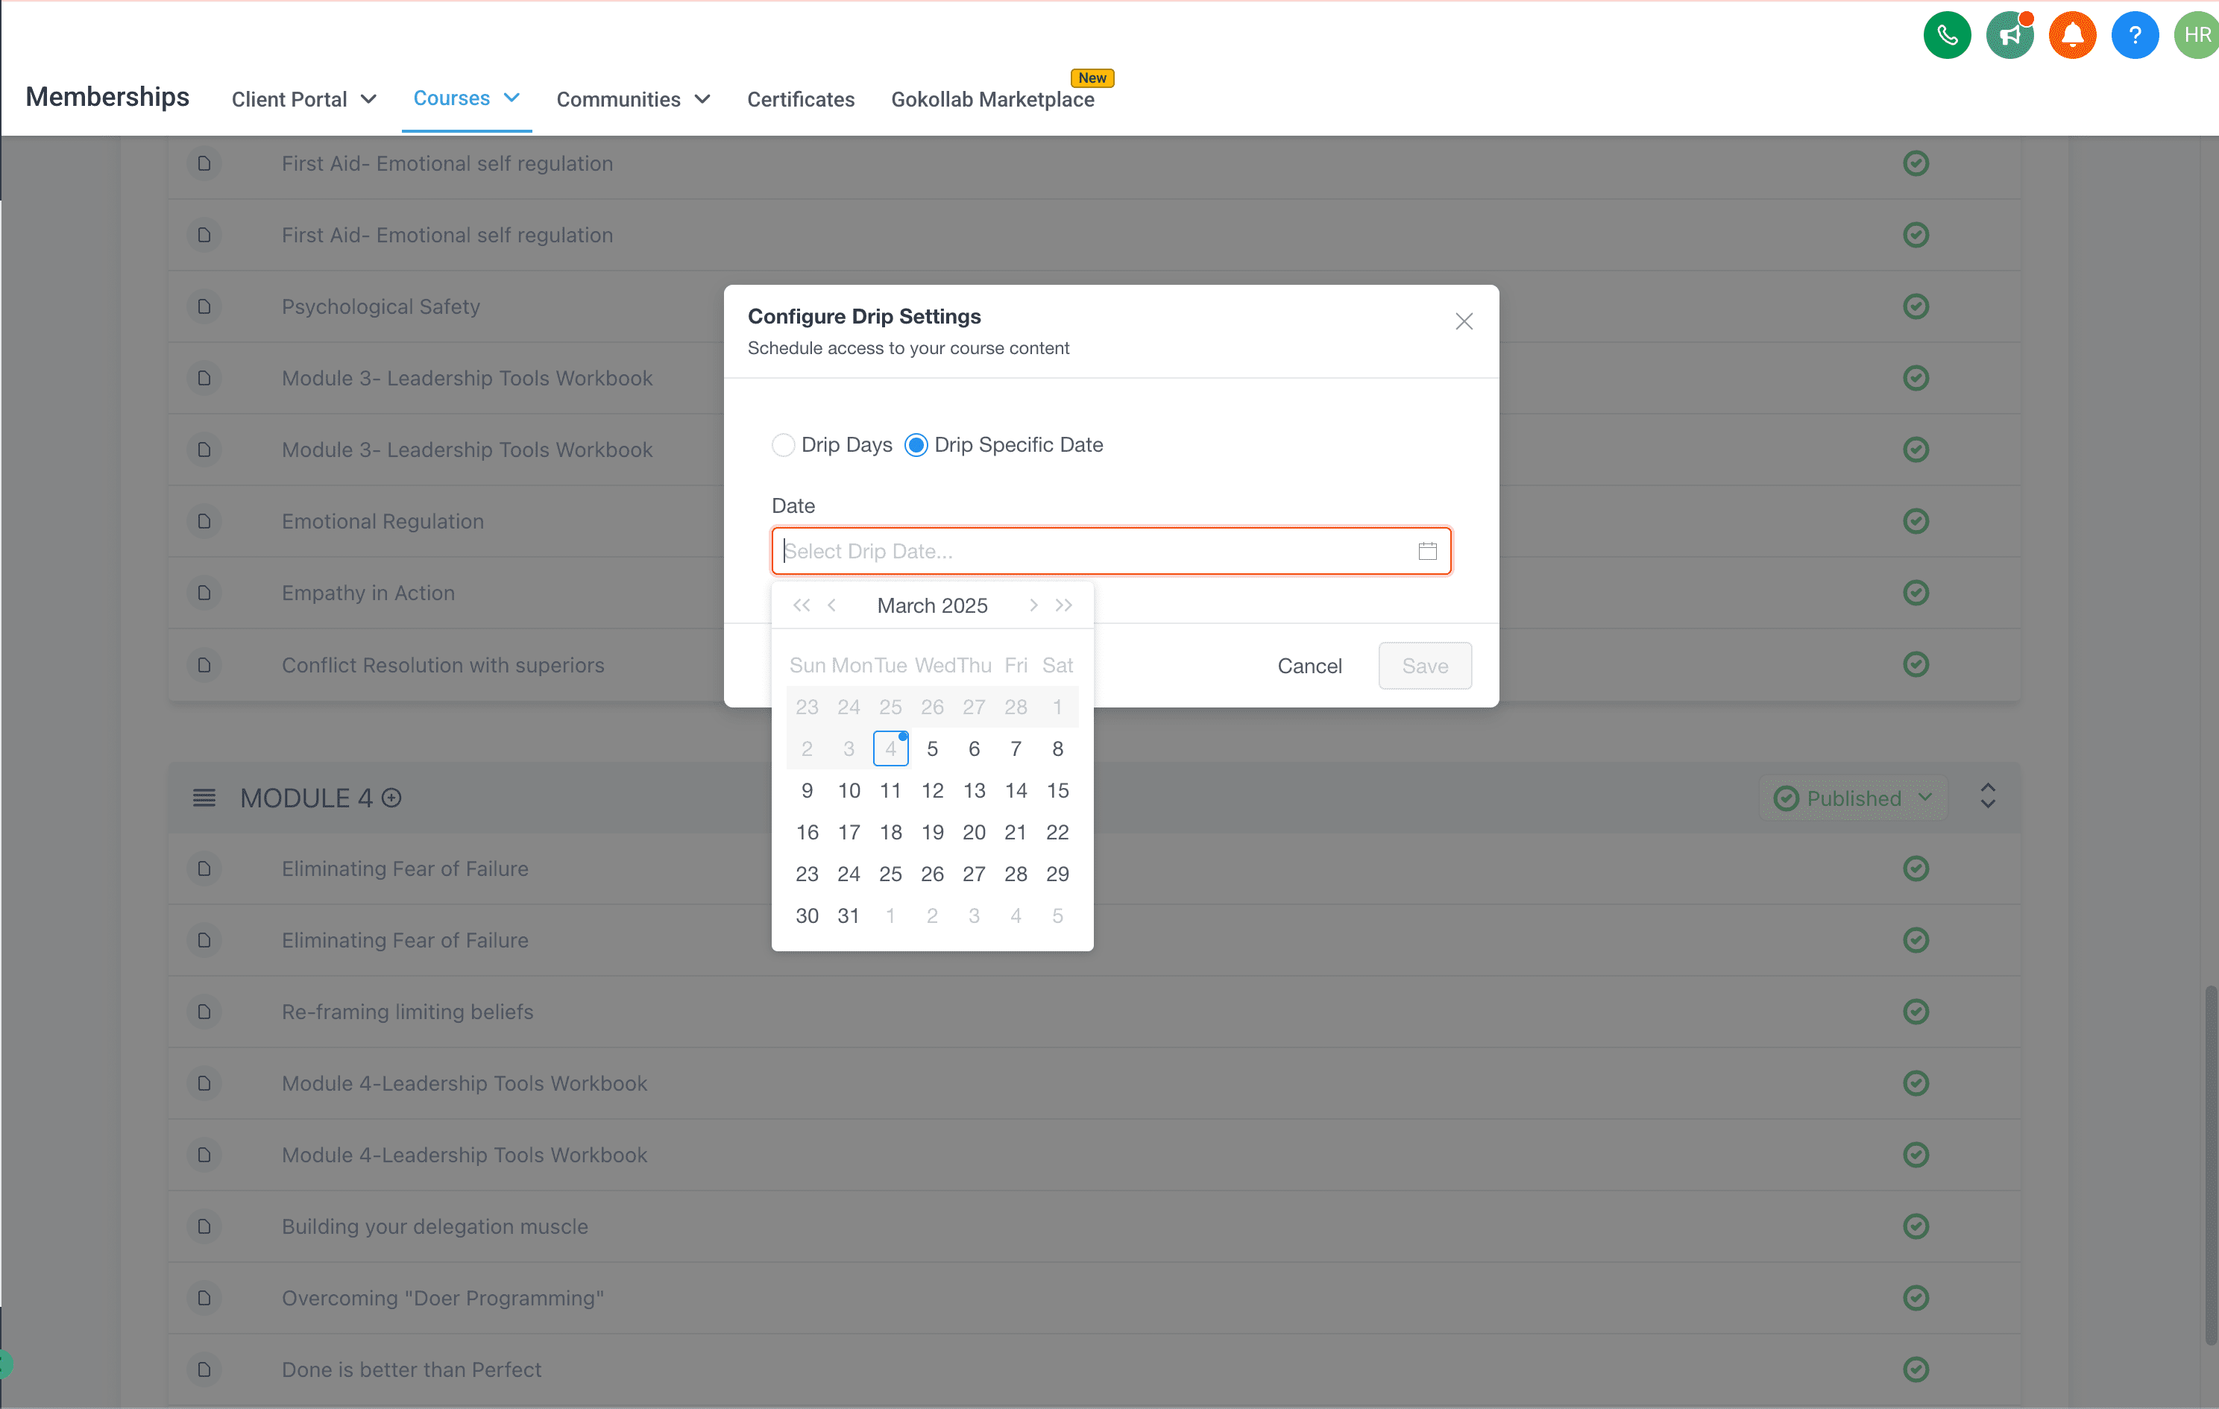
Task: Expand the Client Portal dropdown
Action: (x=303, y=99)
